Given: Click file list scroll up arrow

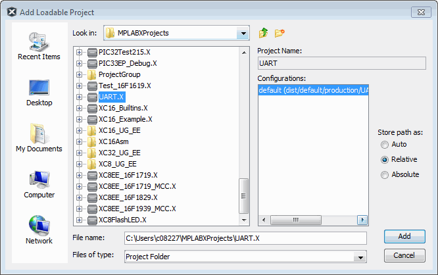Looking at the screenshot, I should coord(244,52).
